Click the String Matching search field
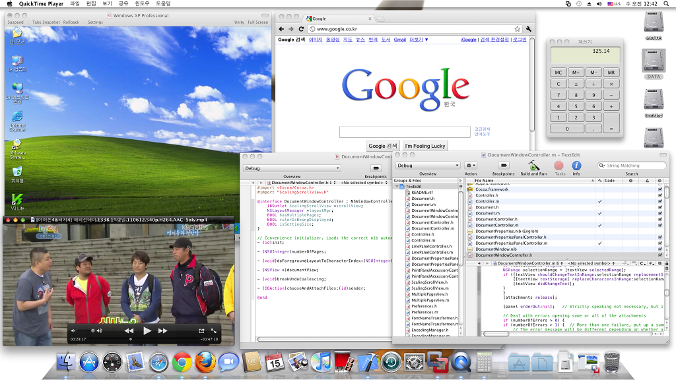Image resolution: width=676 pixels, height=380 pixels. point(632,166)
